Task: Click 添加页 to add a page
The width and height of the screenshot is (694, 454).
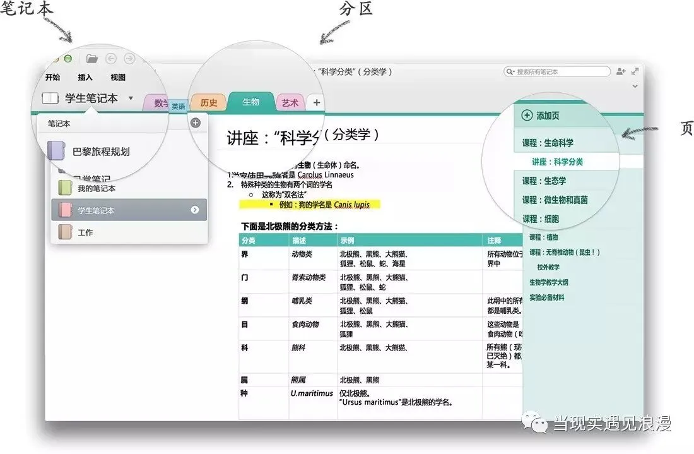Action: click(548, 116)
